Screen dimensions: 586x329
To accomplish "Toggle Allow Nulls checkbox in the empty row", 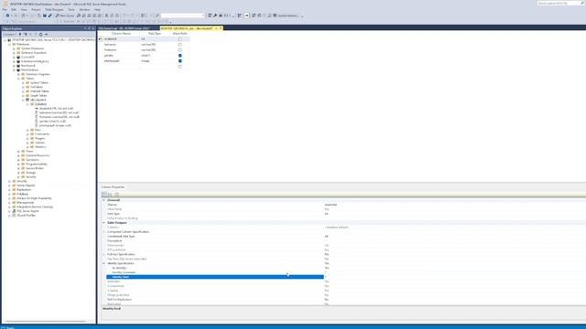I will pyautogui.click(x=180, y=67).
